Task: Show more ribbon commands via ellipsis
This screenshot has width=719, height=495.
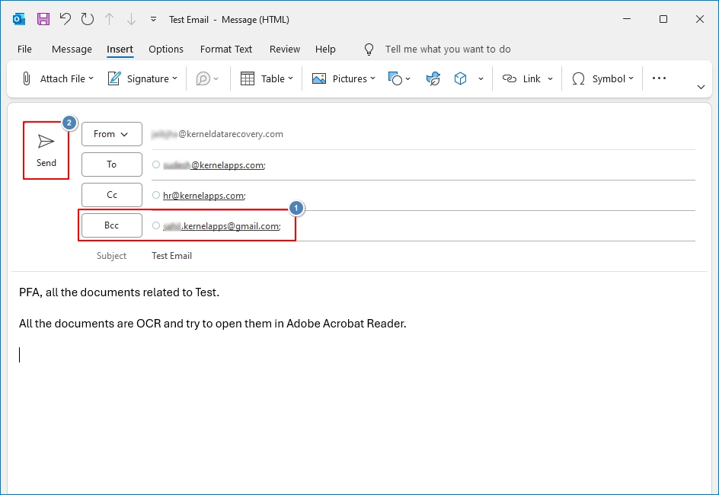Action: point(659,78)
